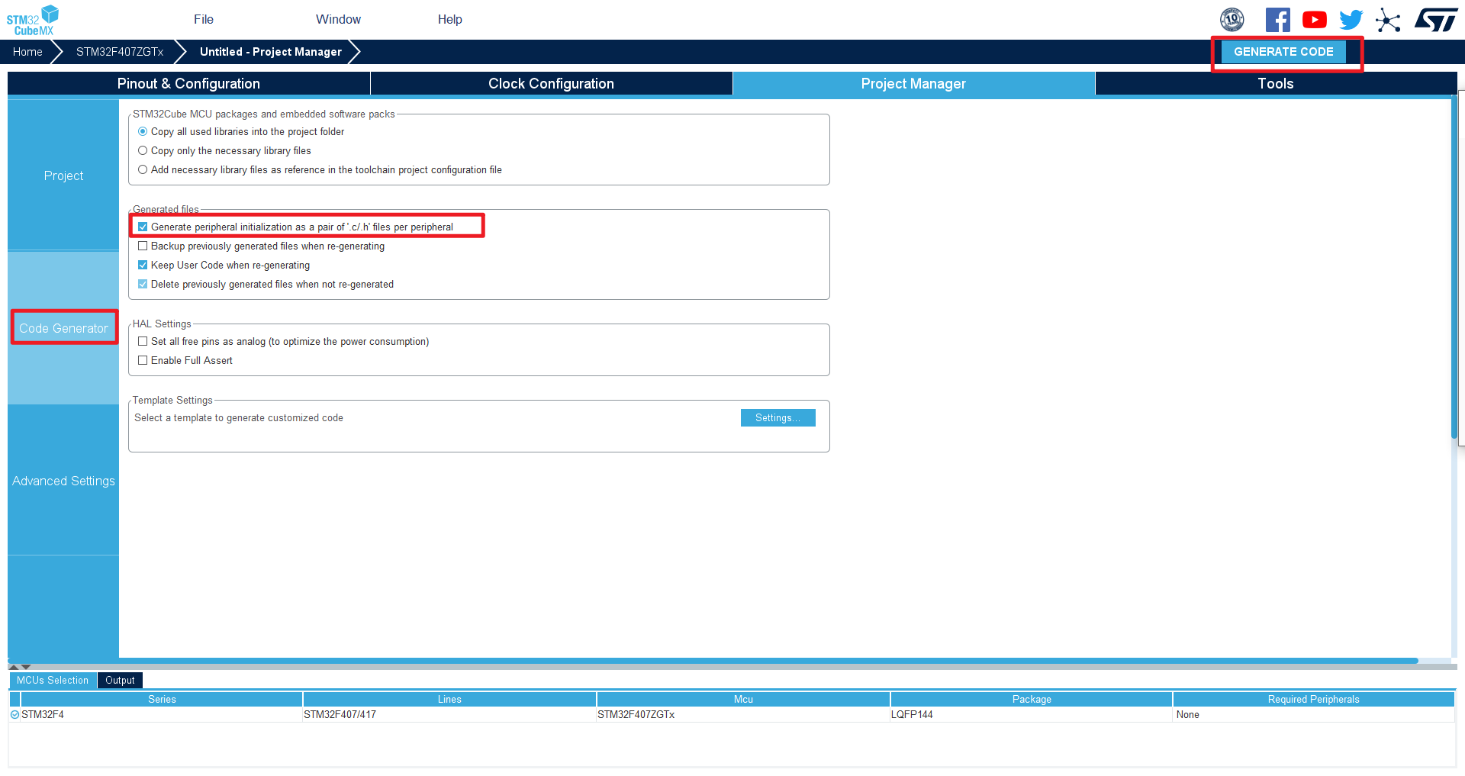Viewport: 1465px width, 776px height.
Task: Open the Project side section
Action: tap(63, 175)
